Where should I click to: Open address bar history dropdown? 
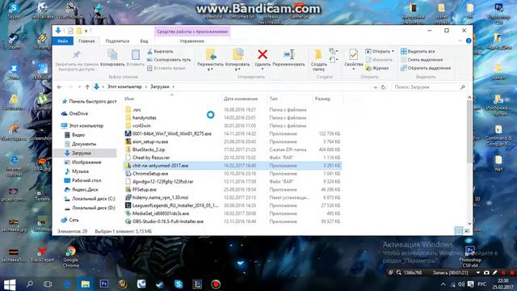pyautogui.click(x=375, y=87)
